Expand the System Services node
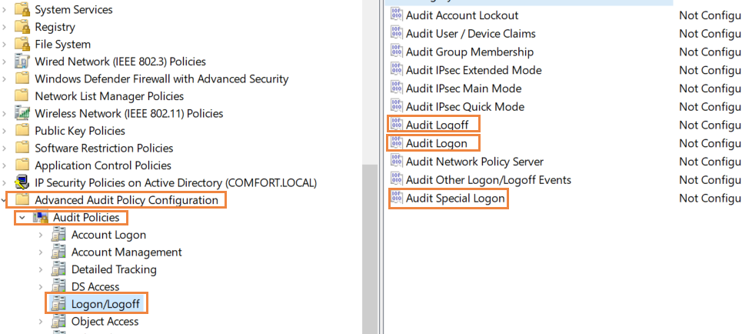 [5, 9]
